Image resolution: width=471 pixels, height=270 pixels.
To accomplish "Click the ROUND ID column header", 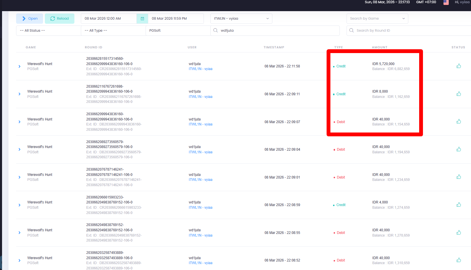I will coord(93,47).
